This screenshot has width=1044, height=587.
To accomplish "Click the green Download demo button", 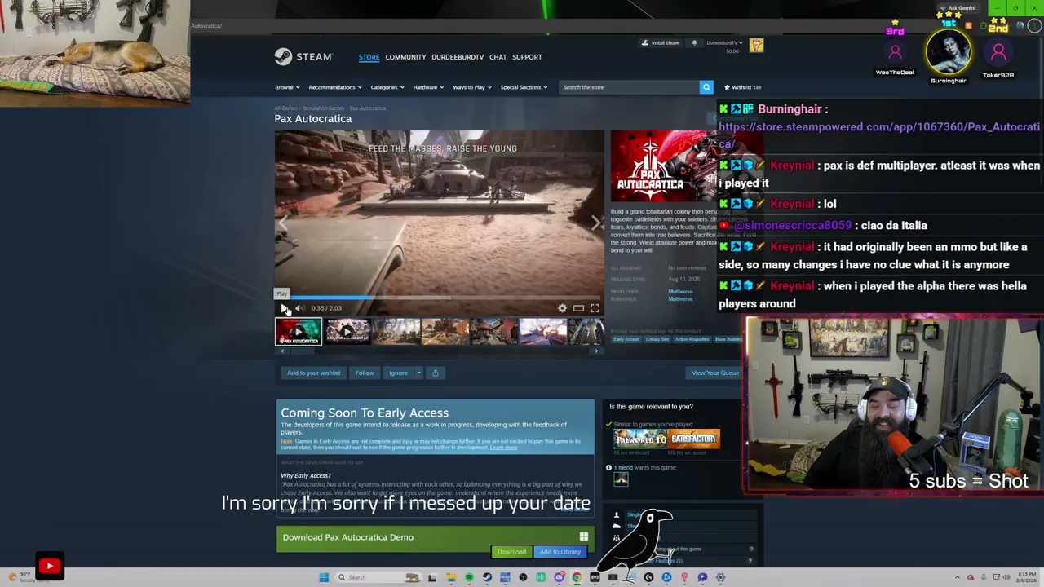I will (x=511, y=552).
